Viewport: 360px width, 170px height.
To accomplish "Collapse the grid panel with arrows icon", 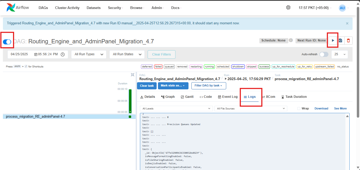I will pyautogui.click(x=132, y=75).
